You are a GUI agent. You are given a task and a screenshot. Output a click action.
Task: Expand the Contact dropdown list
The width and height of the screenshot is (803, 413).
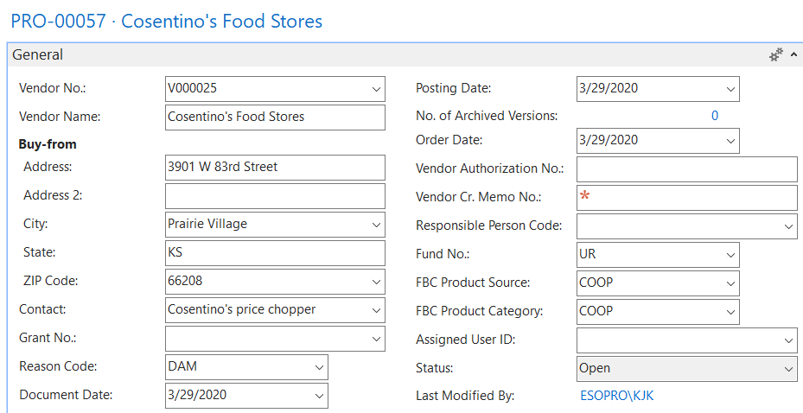tap(376, 310)
